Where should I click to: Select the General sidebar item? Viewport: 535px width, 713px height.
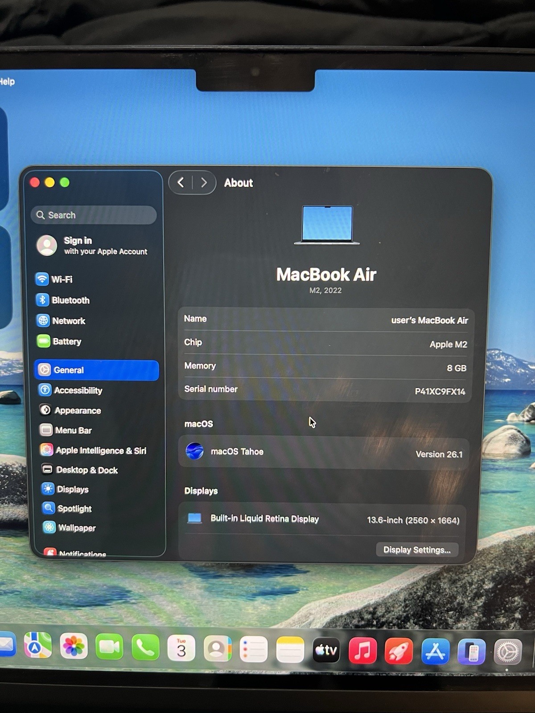pos(96,370)
